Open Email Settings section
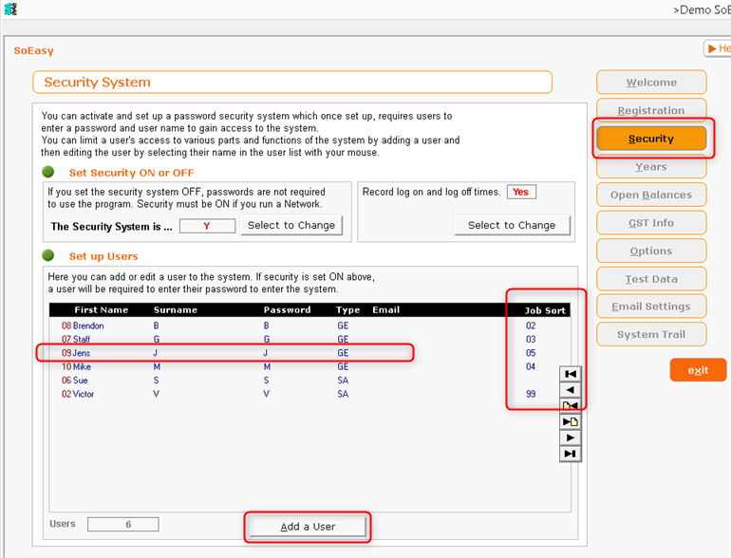The height and width of the screenshot is (558, 731). pos(651,307)
